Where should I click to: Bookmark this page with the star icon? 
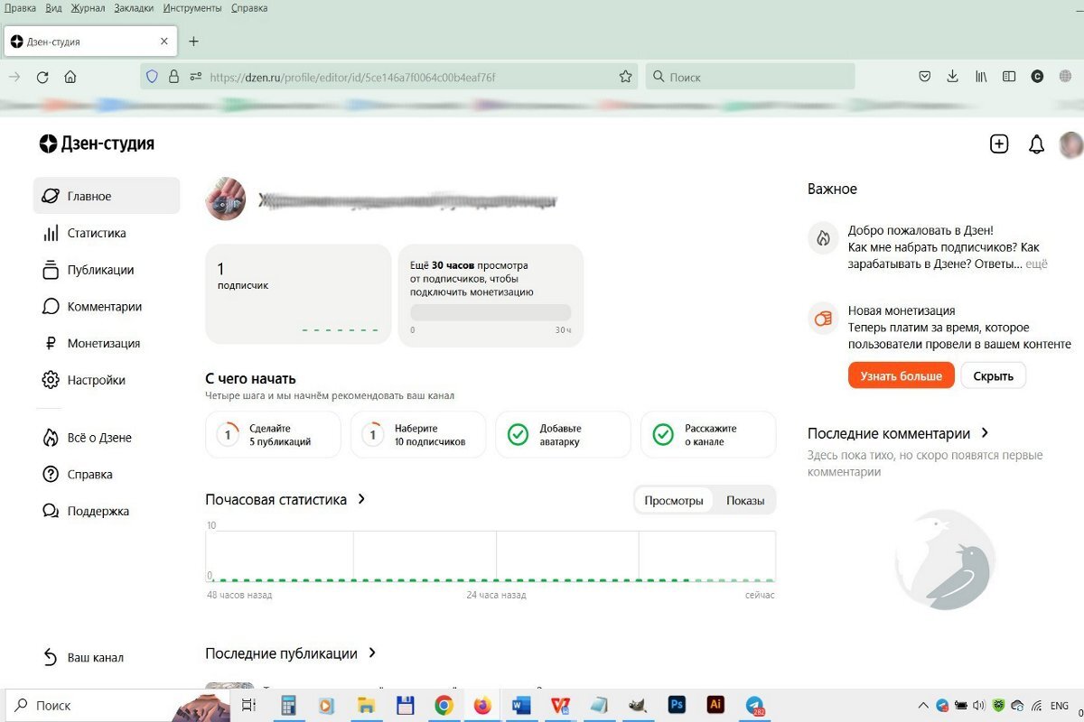625,78
